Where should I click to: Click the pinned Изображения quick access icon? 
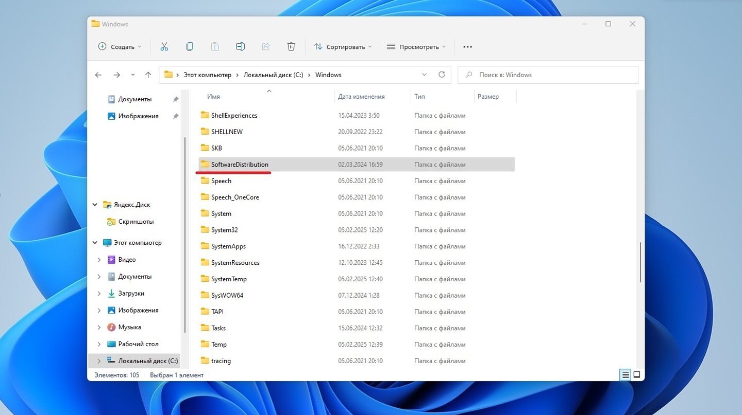click(111, 116)
